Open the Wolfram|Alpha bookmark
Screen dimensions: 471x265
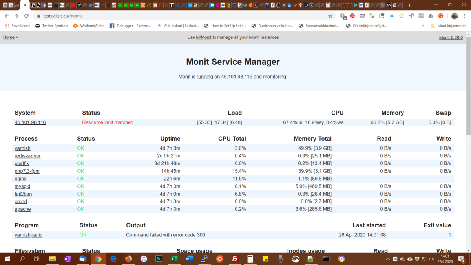[x=86, y=25]
